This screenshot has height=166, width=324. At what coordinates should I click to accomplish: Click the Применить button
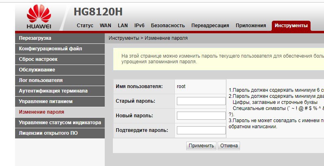click(201, 146)
